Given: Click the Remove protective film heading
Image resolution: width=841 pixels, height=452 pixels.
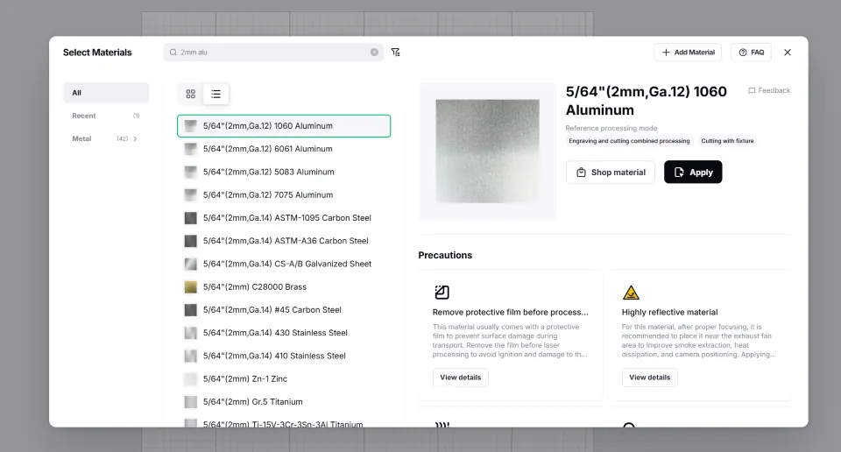Looking at the screenshot, I should 510,312.
